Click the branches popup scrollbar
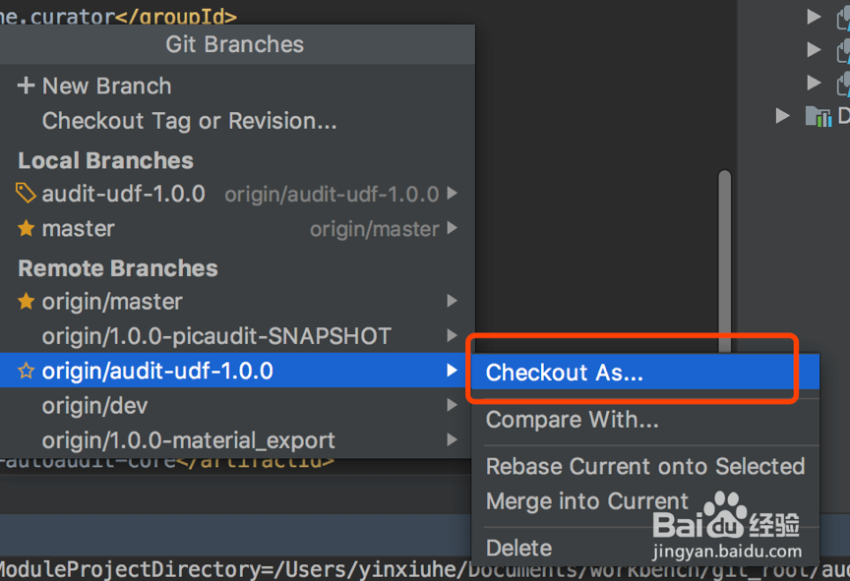This screenshot has width=850, height=581. coord(725,261)
